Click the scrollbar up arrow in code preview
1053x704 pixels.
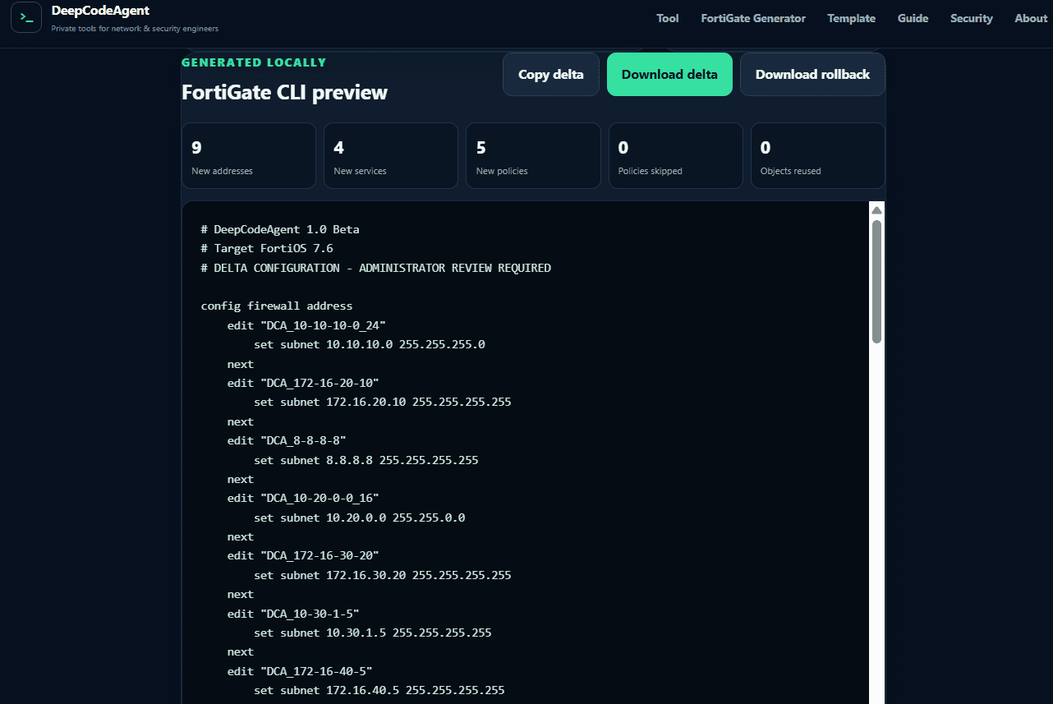876,209
